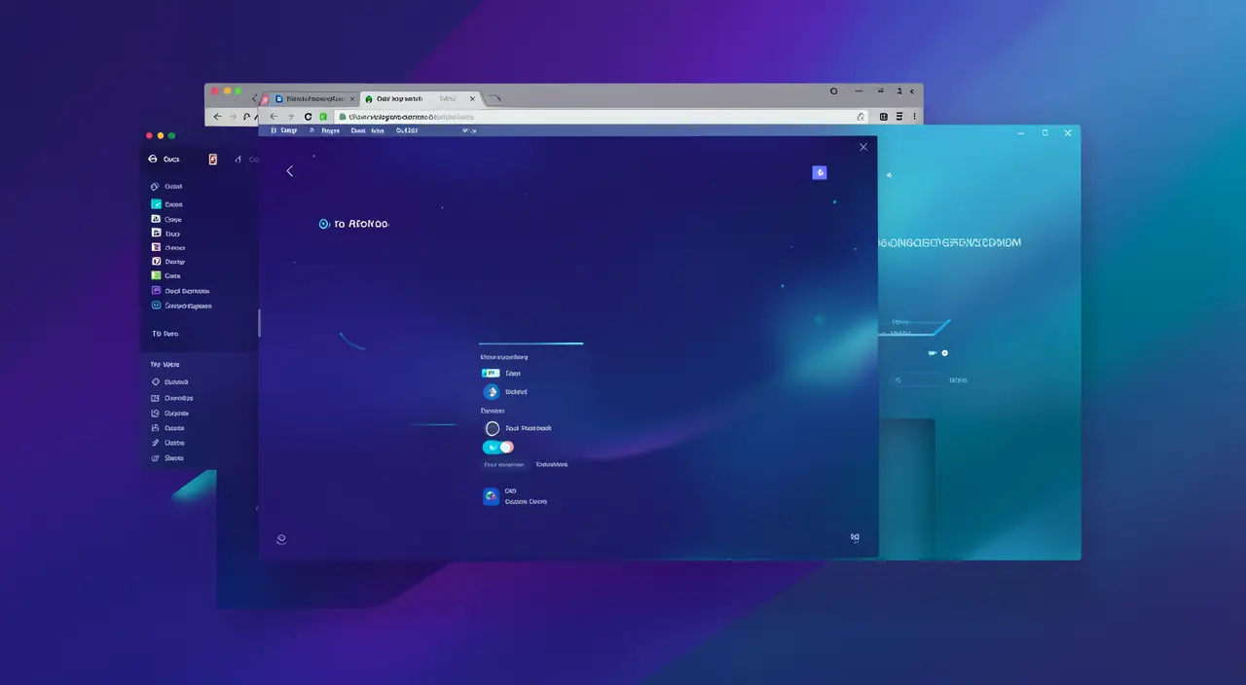Click the grid icon in sidebar's lower section
The width and height of the screenshot is (1246, 685).
click(x=156, y=397)
